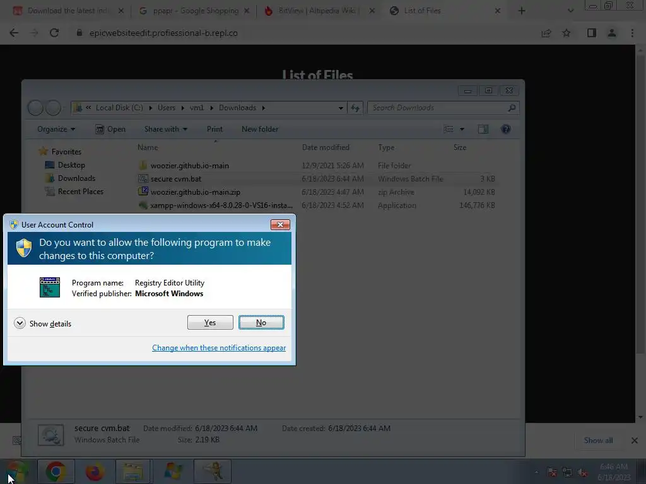
Task: Click the Registry Editor Utility program icon
Action: click(50, 287)
